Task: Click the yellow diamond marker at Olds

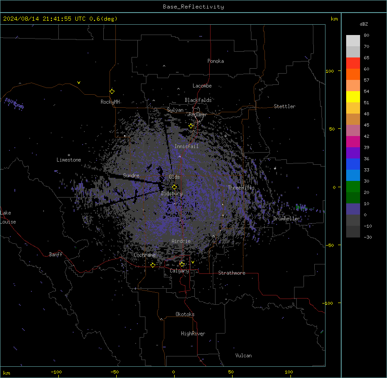Action: [174, 187]
